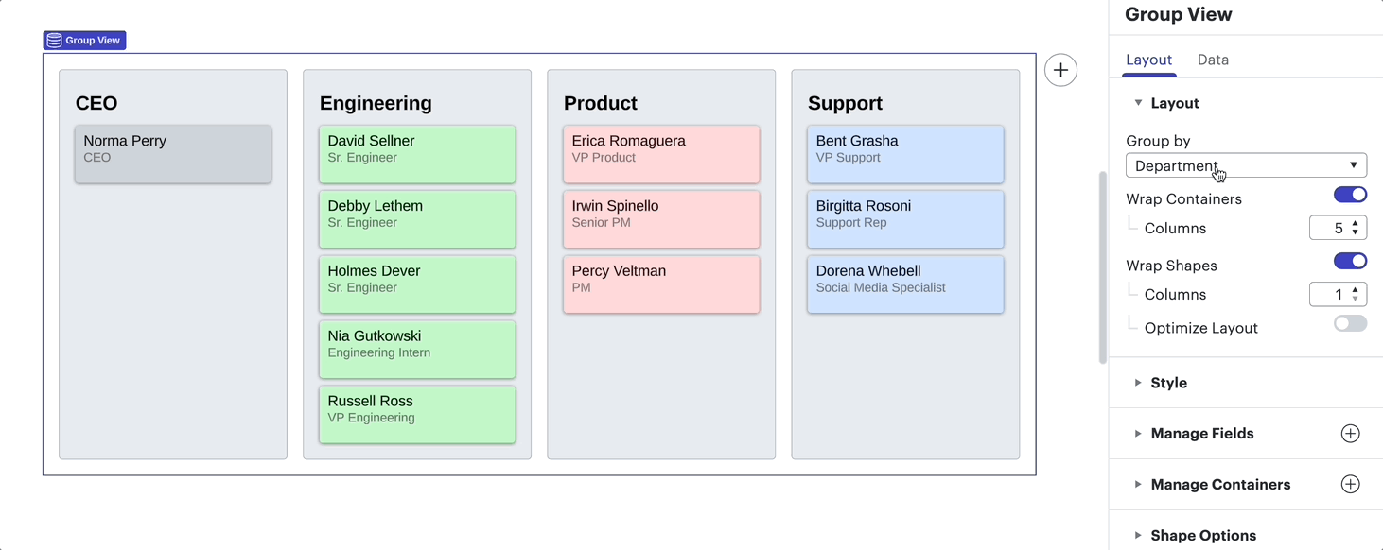Viewport: 1383px width, 550px height.
Task: Open the Group by dropdown showing Department
Action: pos(1245,164)
